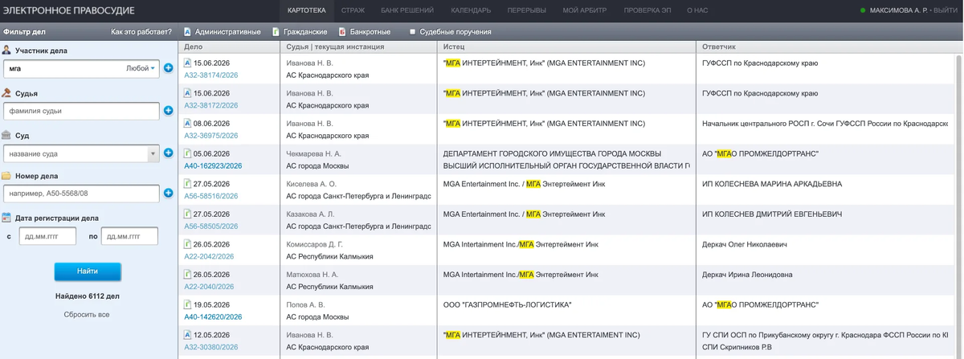This screenshot has width=964, height=359.
Task: Click the civil case icon beside А56-58505/2026
Action: pyautogui.click(x=187, y=214)
